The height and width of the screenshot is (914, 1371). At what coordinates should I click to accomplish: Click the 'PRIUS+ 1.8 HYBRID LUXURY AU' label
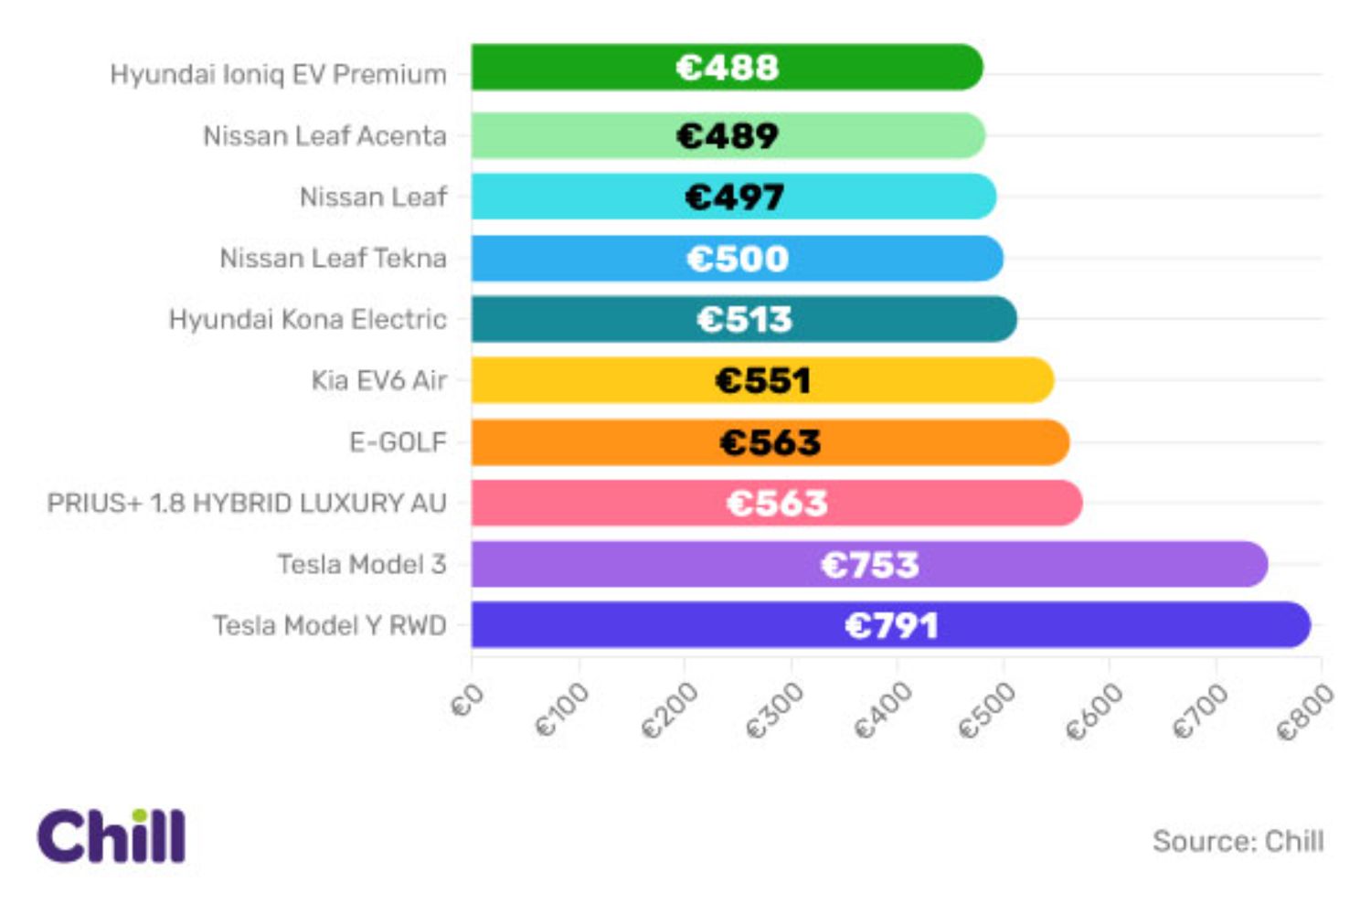click(247, 503)
